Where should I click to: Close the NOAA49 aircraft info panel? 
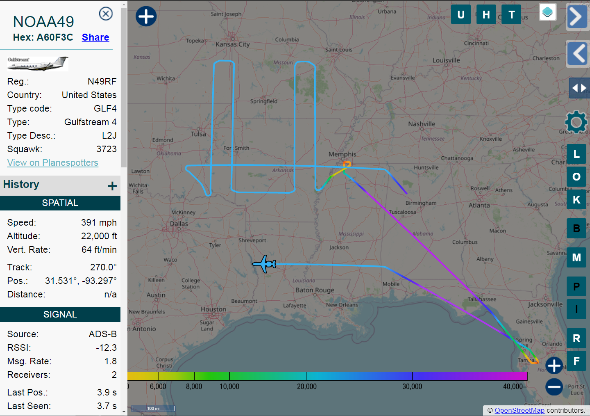[106, 14]
